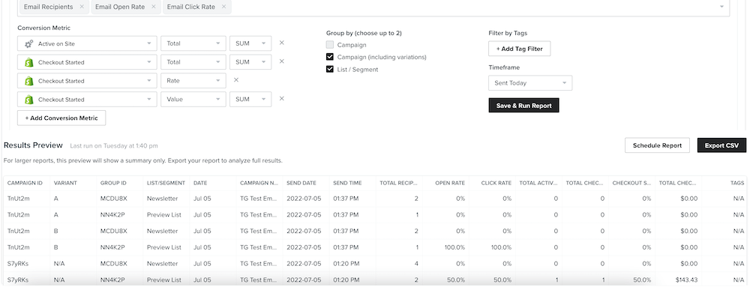Screen dimensions: 750x290
Task: Click the Export CSV button
Action: 721,145
